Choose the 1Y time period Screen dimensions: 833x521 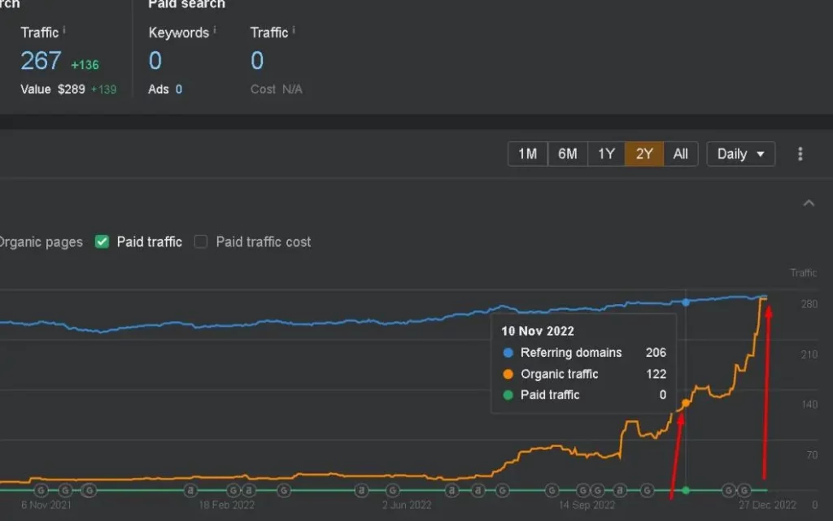click(x=606, y=154)
